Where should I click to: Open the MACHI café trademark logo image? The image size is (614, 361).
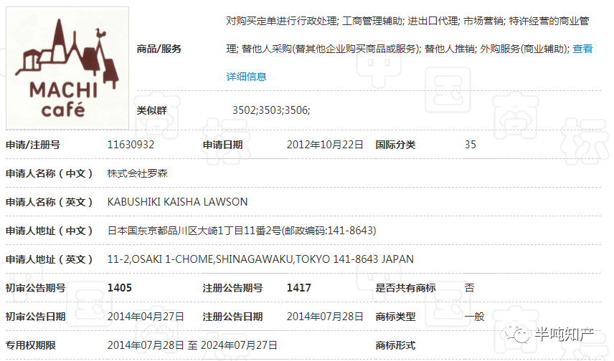[67, 68]
